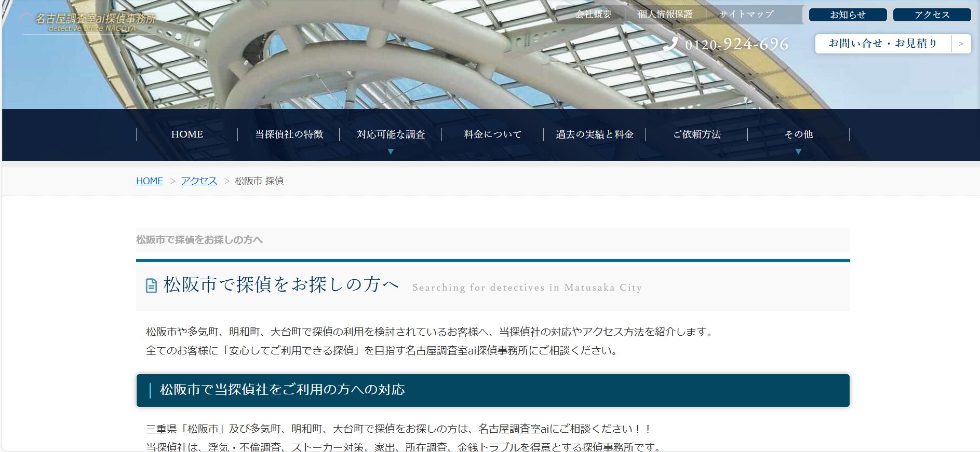Open the HOME navigation menu item

187,134
